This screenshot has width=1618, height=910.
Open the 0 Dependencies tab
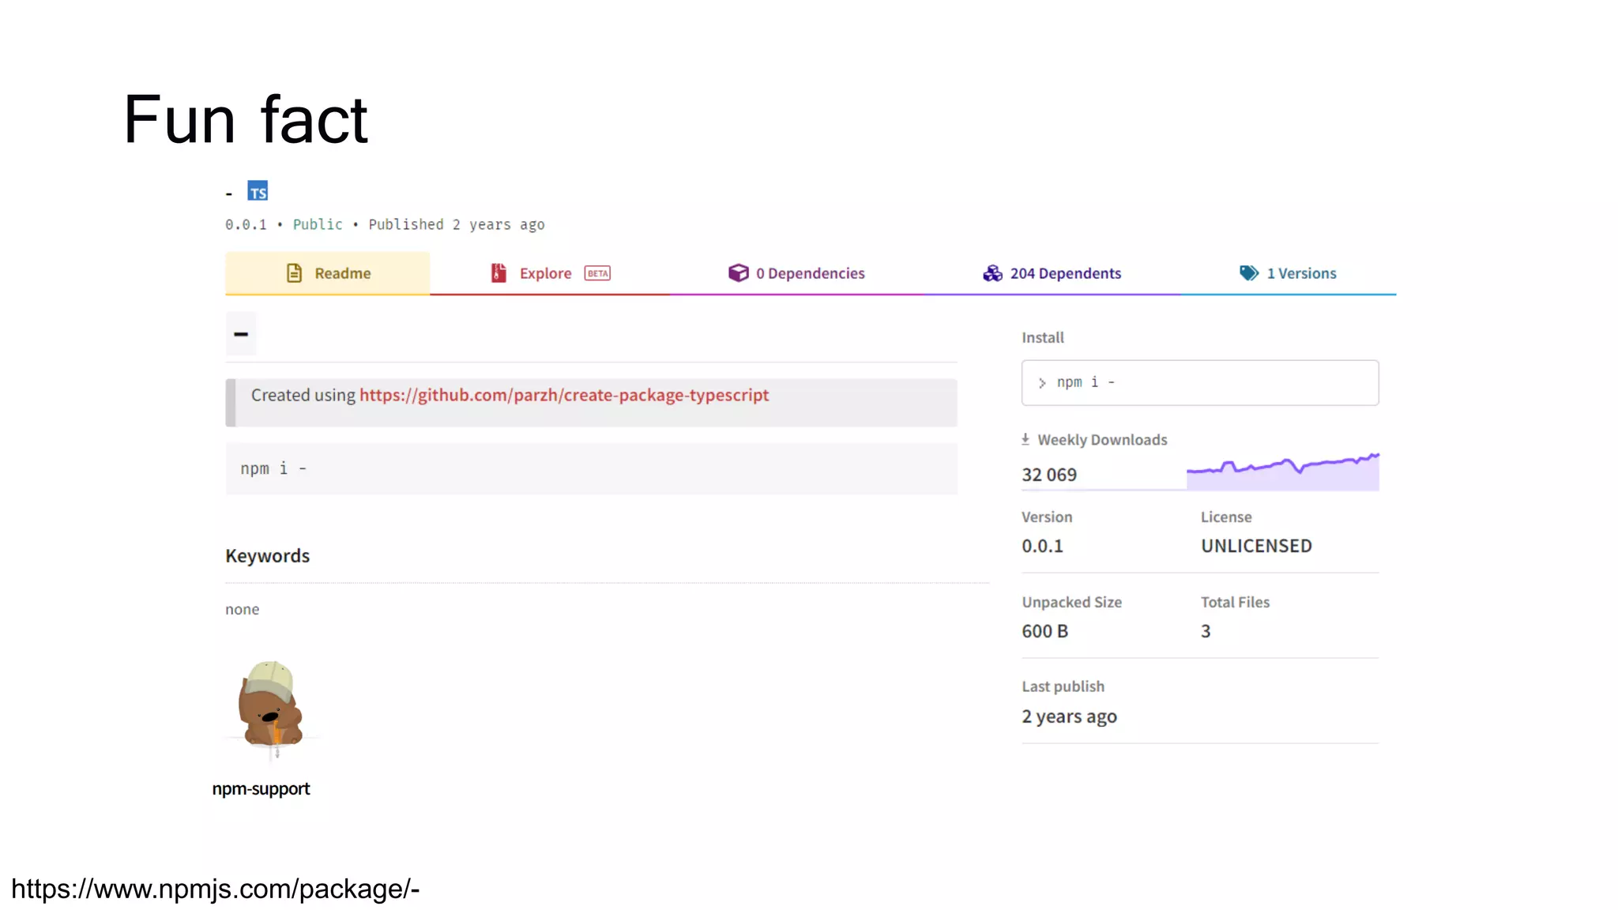coord(796,273)
